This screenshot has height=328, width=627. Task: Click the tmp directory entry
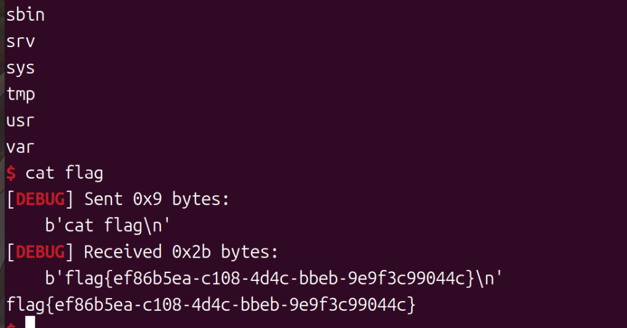pos(20,94)
